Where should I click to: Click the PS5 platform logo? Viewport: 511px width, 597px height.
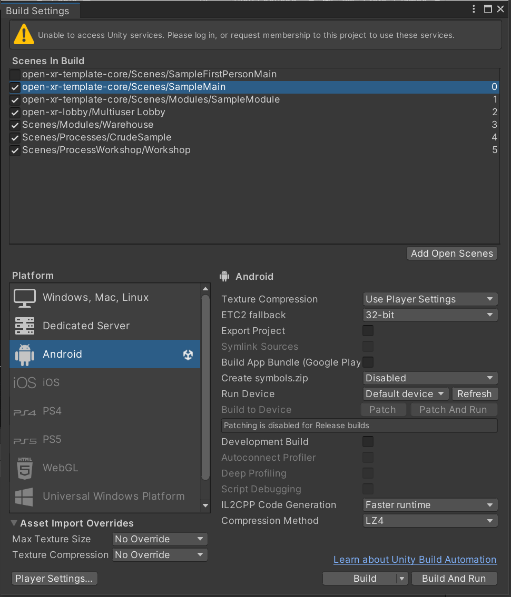pos(25,441)
